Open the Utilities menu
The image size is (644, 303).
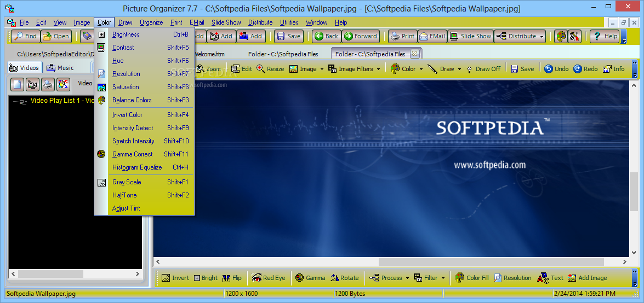tap(289, 22)
